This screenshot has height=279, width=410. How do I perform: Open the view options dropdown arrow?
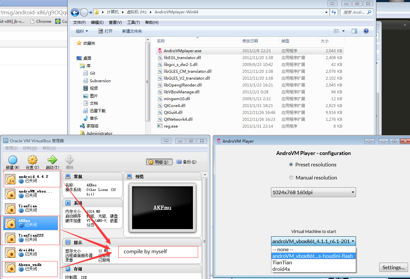343,31
